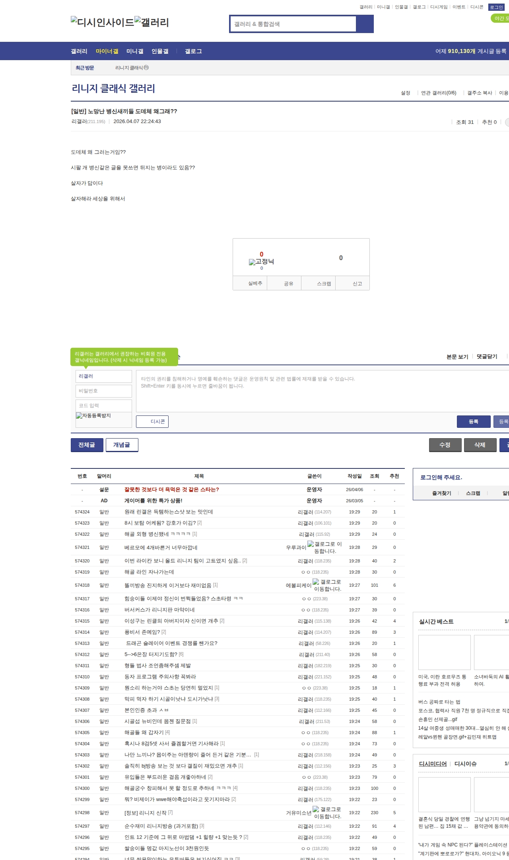
Task: Open the 설정 menu above the post
Action: [406, 93]
